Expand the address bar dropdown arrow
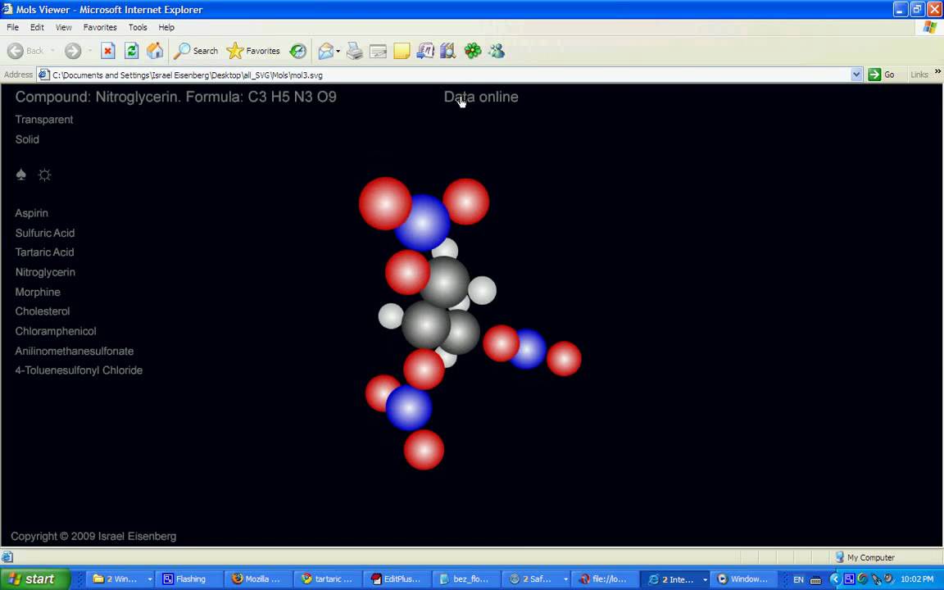 click(856, 75)
